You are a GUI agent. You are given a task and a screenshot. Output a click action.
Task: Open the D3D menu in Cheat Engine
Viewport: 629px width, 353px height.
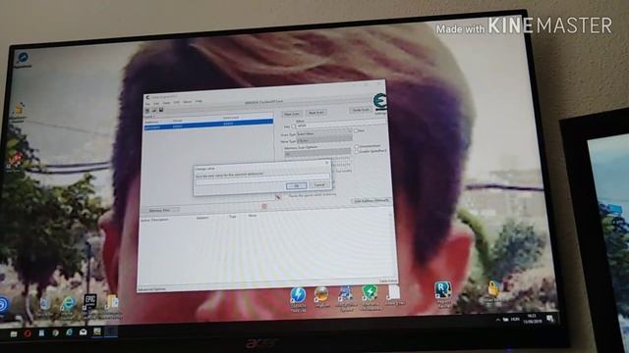click(x=177, y=102)
